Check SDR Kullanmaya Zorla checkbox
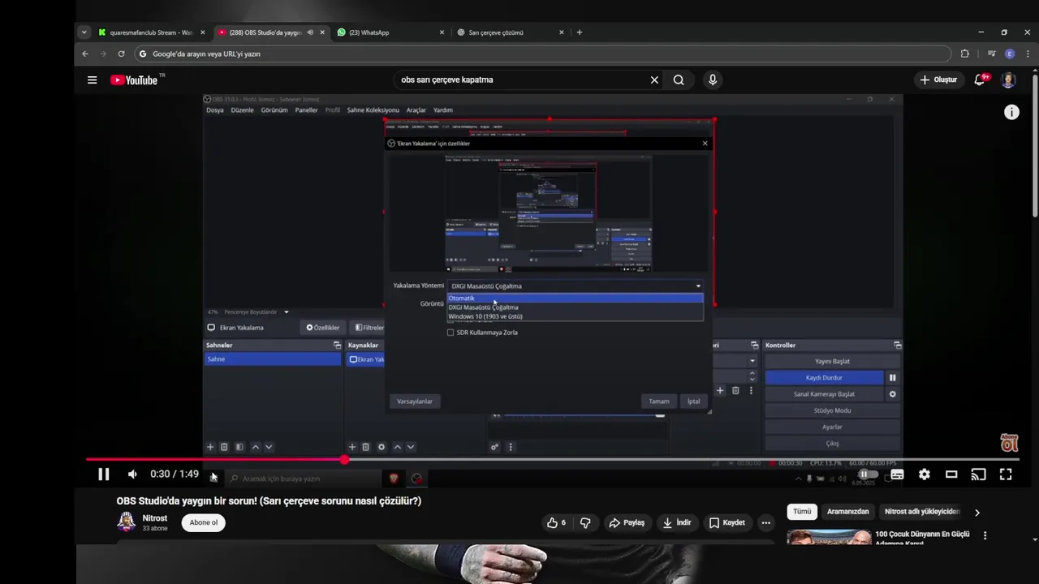The image size is (1039, 584). (451, 333)
